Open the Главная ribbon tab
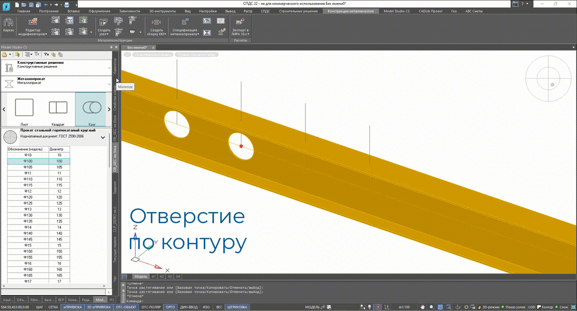577x311 pixels. [23, 11]
